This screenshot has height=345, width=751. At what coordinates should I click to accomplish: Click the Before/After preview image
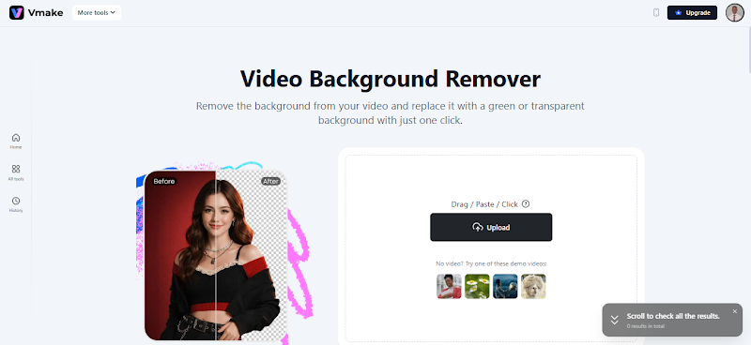216,256
